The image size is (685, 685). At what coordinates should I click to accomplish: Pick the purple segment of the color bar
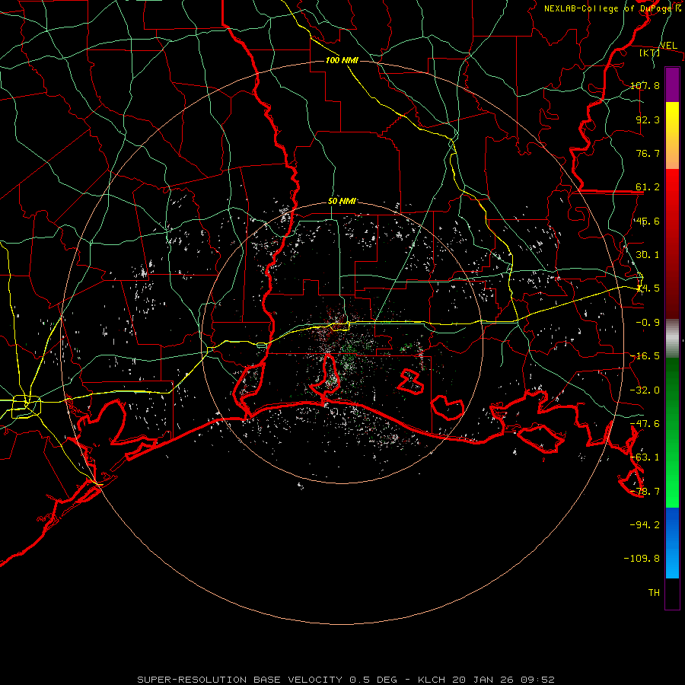point(672,84)
